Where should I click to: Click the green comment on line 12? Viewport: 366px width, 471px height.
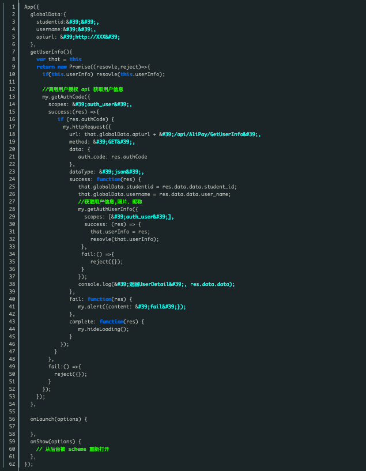tap(83, 89)
